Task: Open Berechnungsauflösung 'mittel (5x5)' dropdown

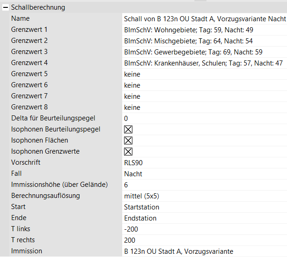Action: click(204, 196)
